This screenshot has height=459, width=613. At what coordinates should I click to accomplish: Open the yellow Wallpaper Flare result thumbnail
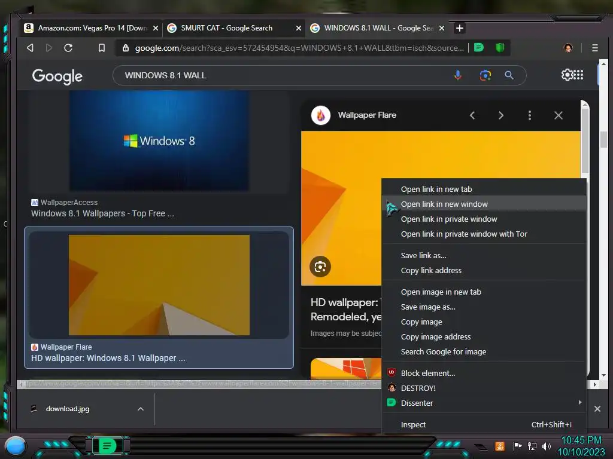tap(159, 285)
